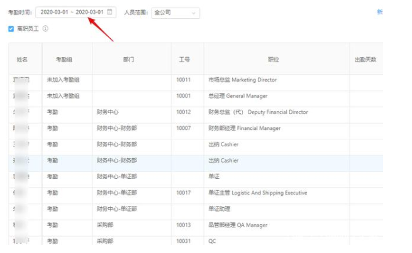Open the 人员范围 dropdown showing 全公司
This screenshot has height=253, width=412.
[x=175, y=13]
